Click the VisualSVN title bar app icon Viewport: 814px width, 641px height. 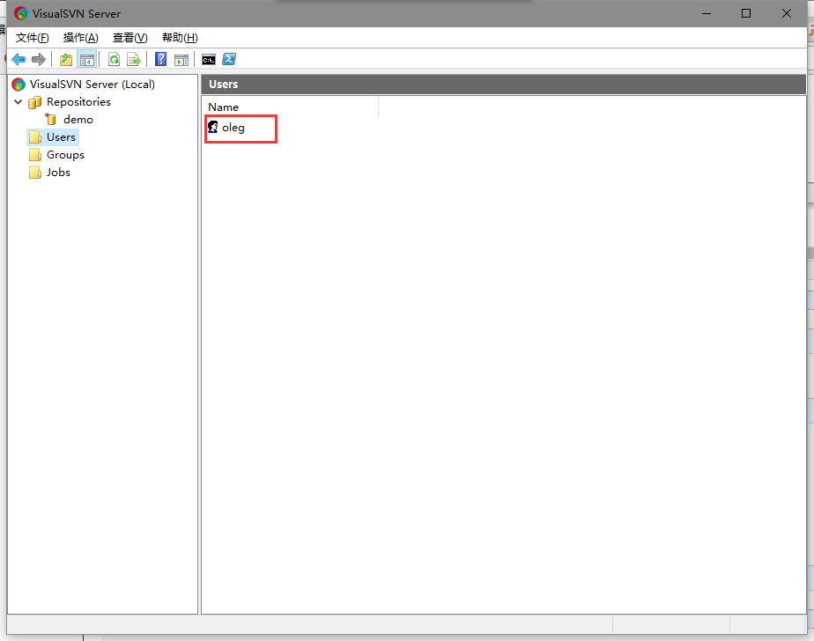(x=21, y=13)
